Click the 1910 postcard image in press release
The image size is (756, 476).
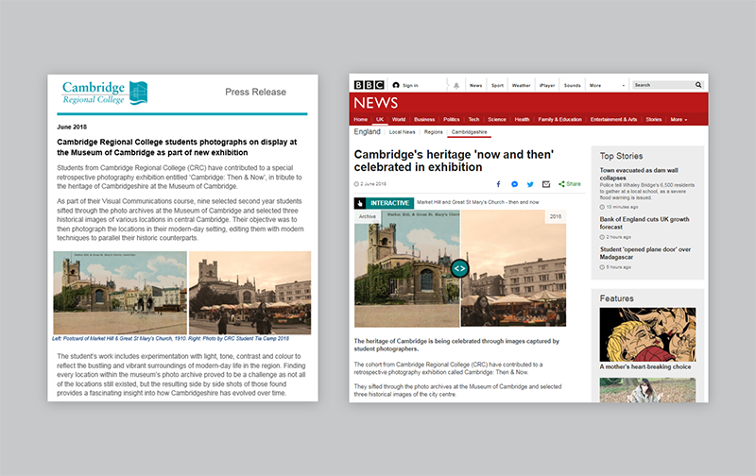click(120, 293)
